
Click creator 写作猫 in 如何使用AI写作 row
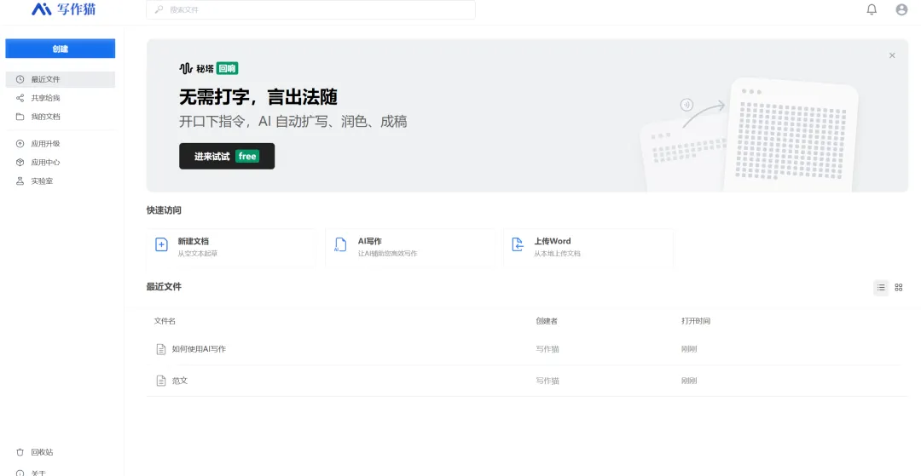547,349
